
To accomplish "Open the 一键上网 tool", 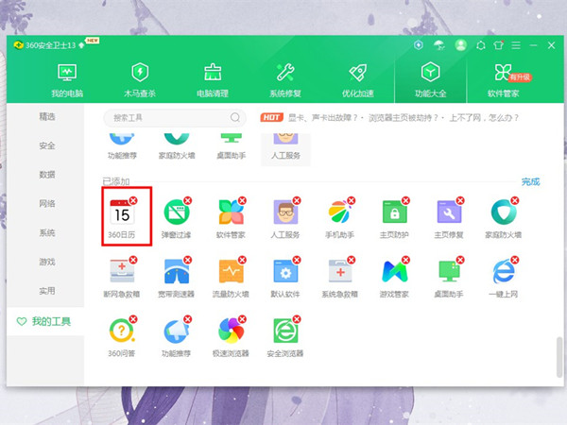I will (504, 278).
